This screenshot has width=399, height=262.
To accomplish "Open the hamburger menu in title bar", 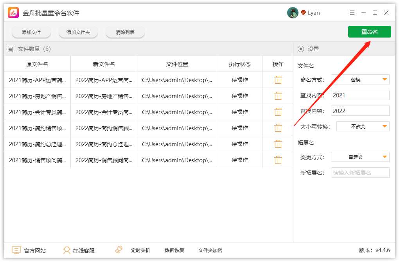I will tap(352, 13).
